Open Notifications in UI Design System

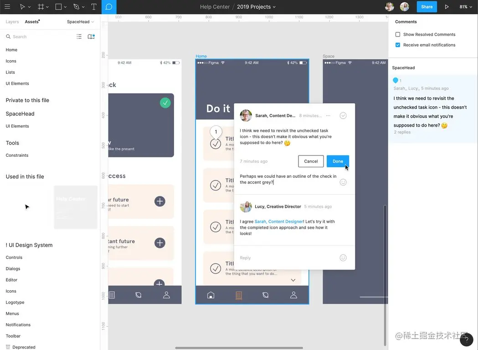tap(18, 324)
